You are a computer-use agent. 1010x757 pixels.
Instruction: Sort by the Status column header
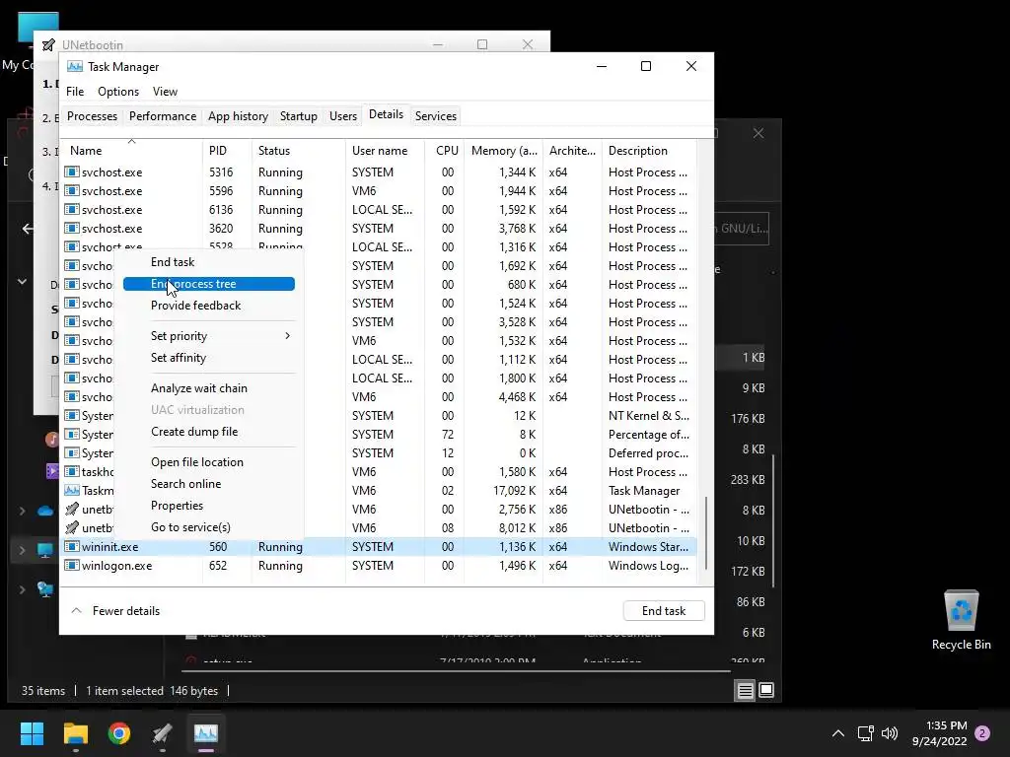298,150
